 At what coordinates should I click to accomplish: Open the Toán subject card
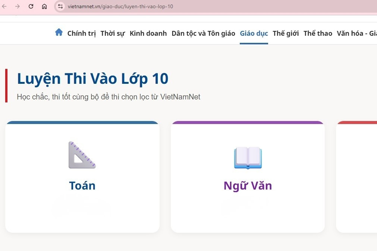tap(82, 178)
